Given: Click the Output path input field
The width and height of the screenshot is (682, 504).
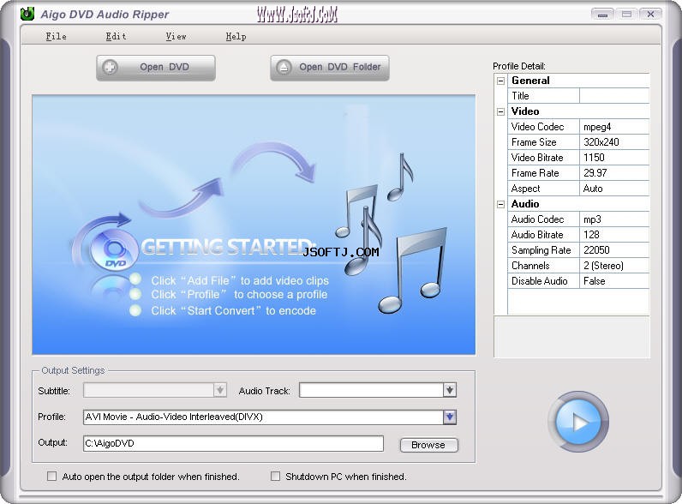Looking at the screenshot, I should click(x=233, y=443).
